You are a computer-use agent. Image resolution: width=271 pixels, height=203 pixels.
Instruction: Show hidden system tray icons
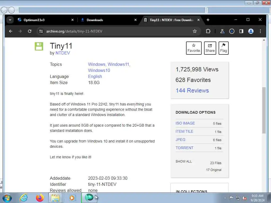225,198
